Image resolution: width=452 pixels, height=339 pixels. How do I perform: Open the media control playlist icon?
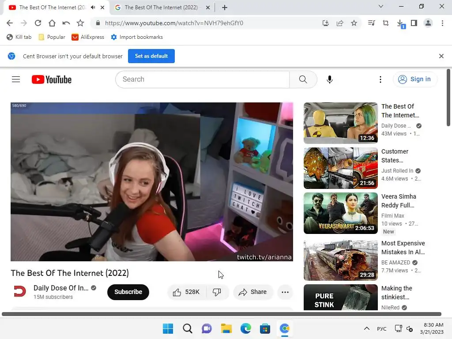click(372, 23)
